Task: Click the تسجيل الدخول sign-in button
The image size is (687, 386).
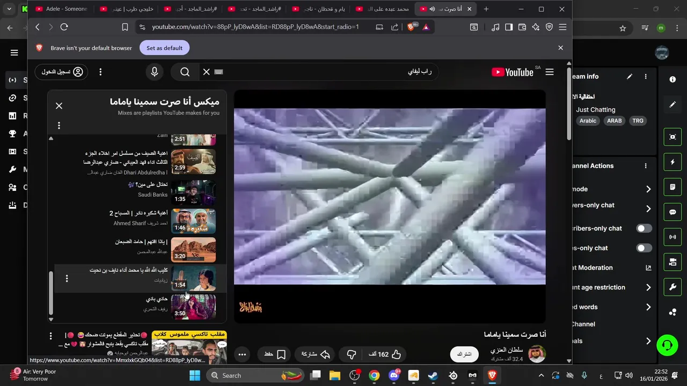Action: (61, 72)
